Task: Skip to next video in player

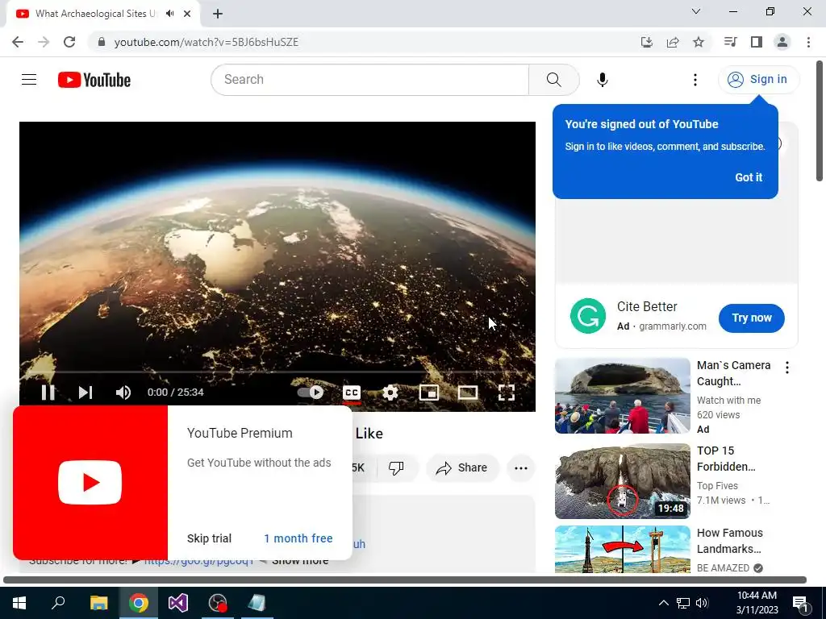Action: 86,393
